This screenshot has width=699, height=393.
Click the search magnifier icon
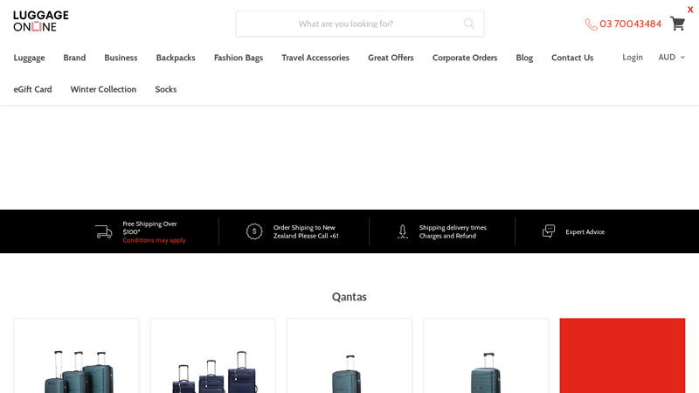click(469, 24)
